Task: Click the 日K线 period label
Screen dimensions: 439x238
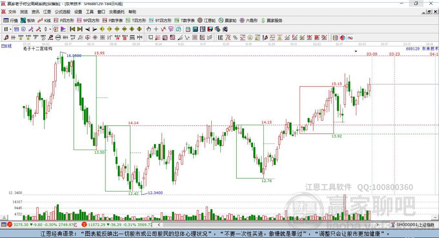Action: click(6, 46)
